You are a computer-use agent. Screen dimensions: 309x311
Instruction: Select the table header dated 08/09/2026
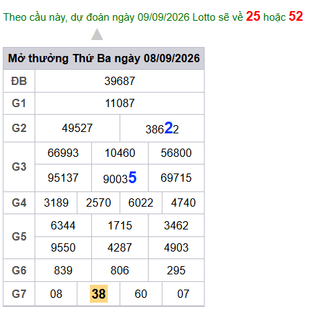click(x=104, y=58)
